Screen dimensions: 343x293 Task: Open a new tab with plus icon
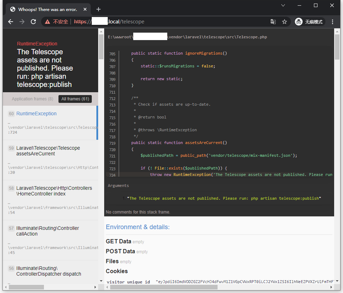coord(99,9)
